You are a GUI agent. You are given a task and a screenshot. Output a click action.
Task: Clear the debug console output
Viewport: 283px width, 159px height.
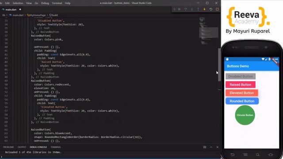(205, 147)
